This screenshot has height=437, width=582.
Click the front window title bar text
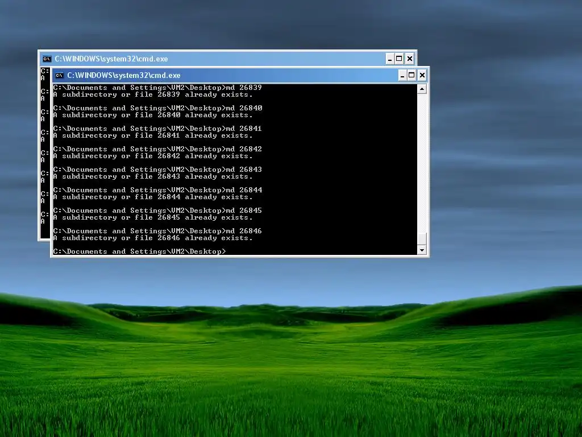coord(123,76)
